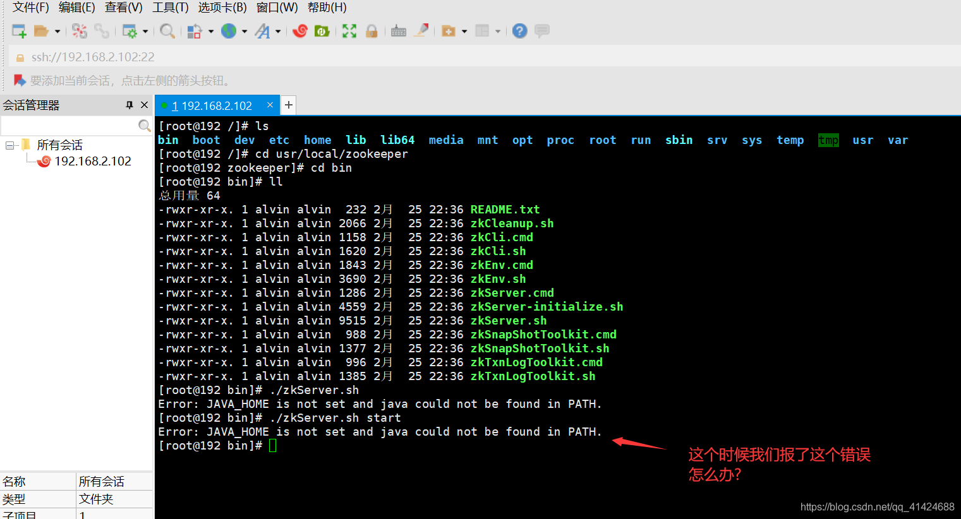Click the Font toolbar icon
Viewport: 961px width, 519px height.
coord(262,31)
